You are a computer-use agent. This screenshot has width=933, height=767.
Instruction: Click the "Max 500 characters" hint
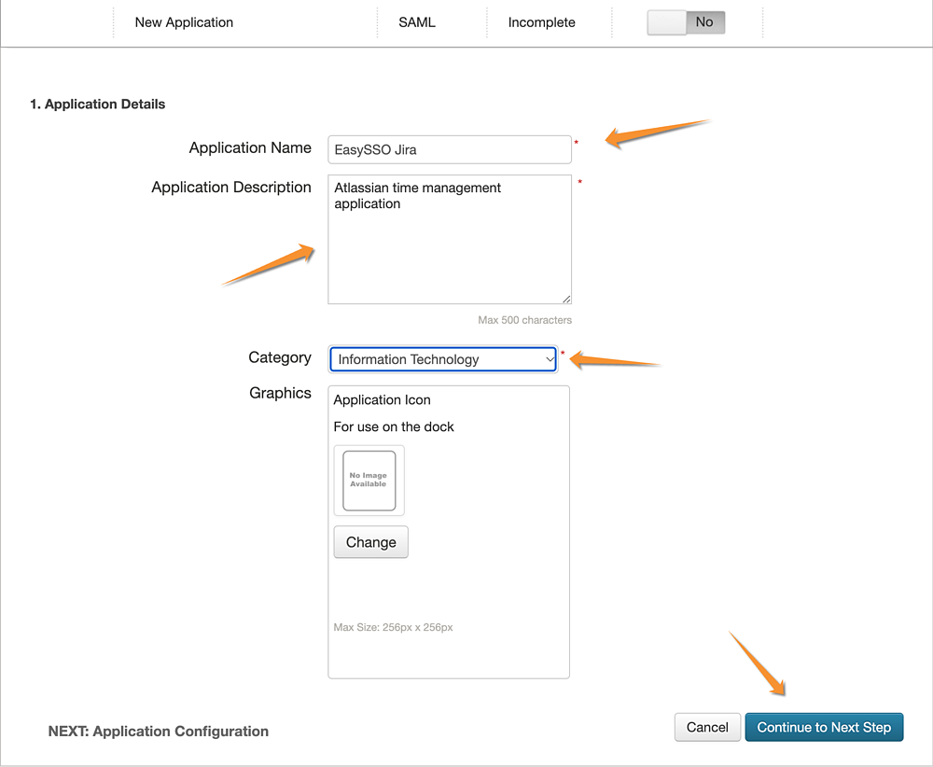pyautogui.click(x=524, y=320)
